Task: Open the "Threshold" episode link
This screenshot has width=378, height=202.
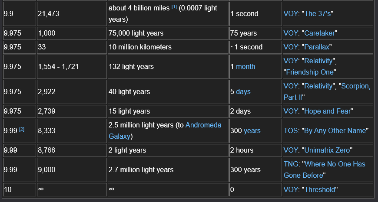Action: tap(320, 189)
